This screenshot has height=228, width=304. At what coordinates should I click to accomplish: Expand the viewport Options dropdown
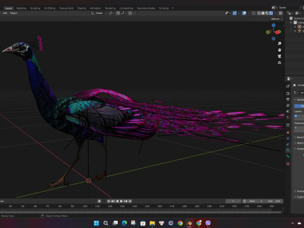tap(277, 19)
